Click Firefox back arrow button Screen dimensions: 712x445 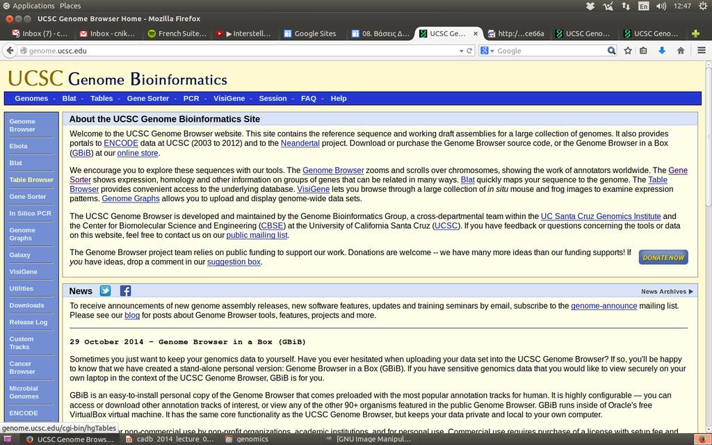(x=10, y=50)
